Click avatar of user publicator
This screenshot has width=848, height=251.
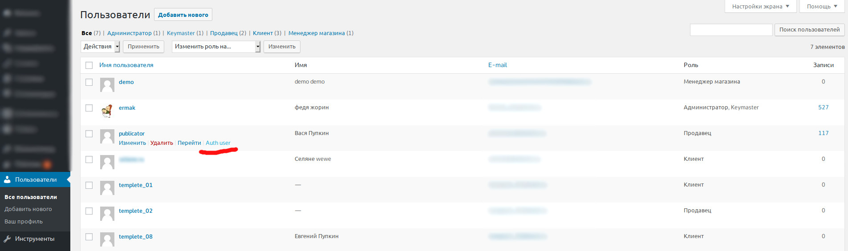tap(107, 136)
